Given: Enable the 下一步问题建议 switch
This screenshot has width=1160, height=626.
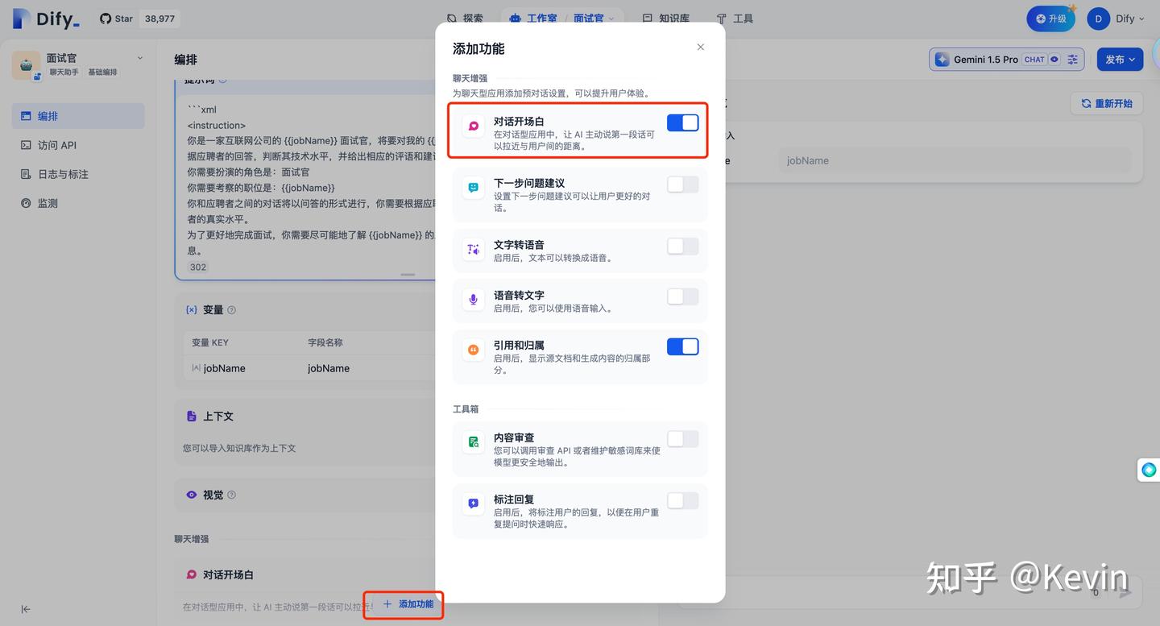Looking at the screenshot, I should click(x=682, y=184).
